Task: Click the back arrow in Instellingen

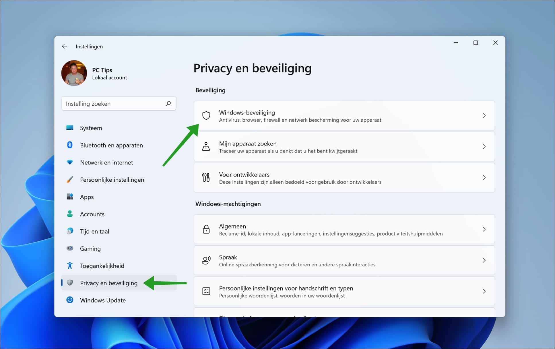Action: tap(65, 46)
